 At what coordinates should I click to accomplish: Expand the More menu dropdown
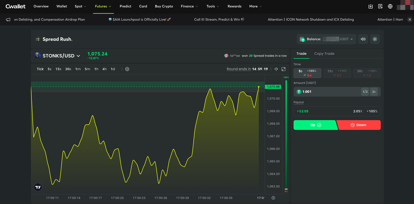point(255,6)
